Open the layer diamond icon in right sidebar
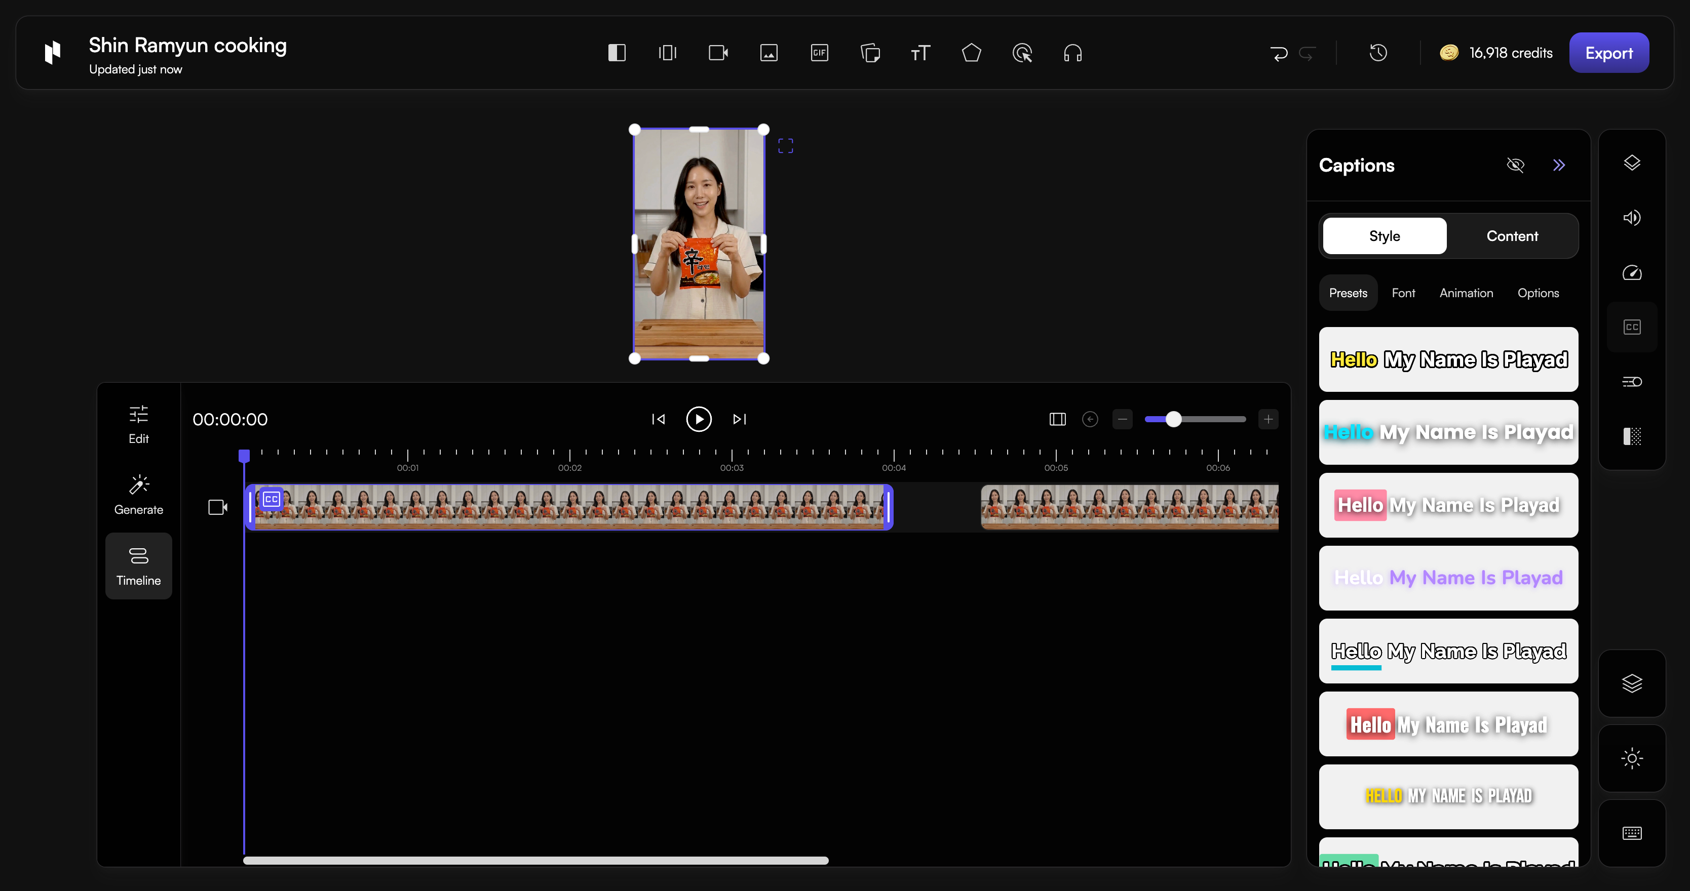Viewport: 1690px width, 891px height. pos(1632,163)
